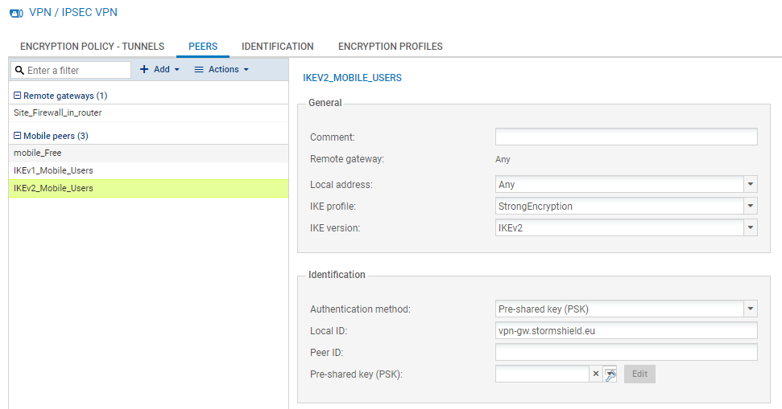Expand the IKE profile dropdown

pyautogui.click(x=751, y=207)
